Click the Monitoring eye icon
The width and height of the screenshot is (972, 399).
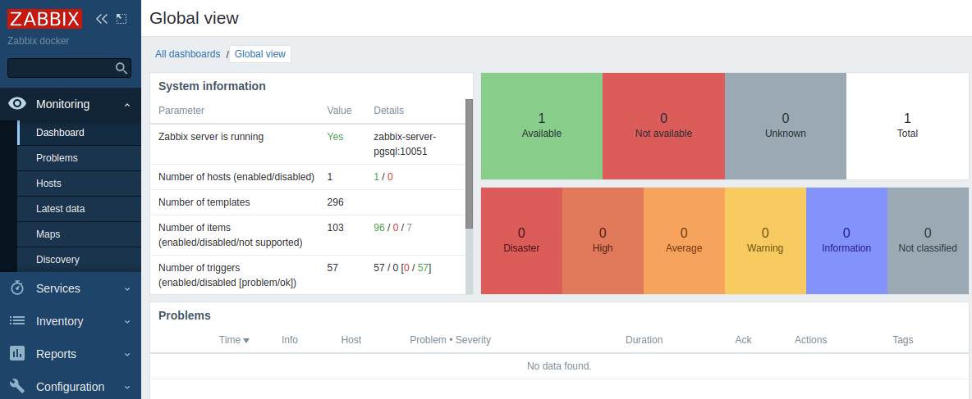17,104
